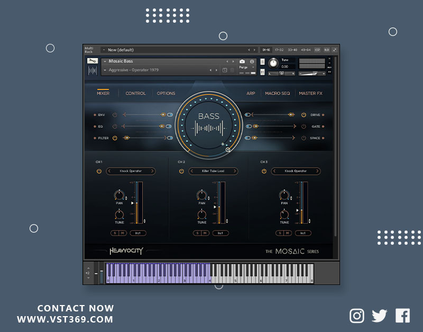Select next CH 1 Knock Operator sound

tap(152, 171)
